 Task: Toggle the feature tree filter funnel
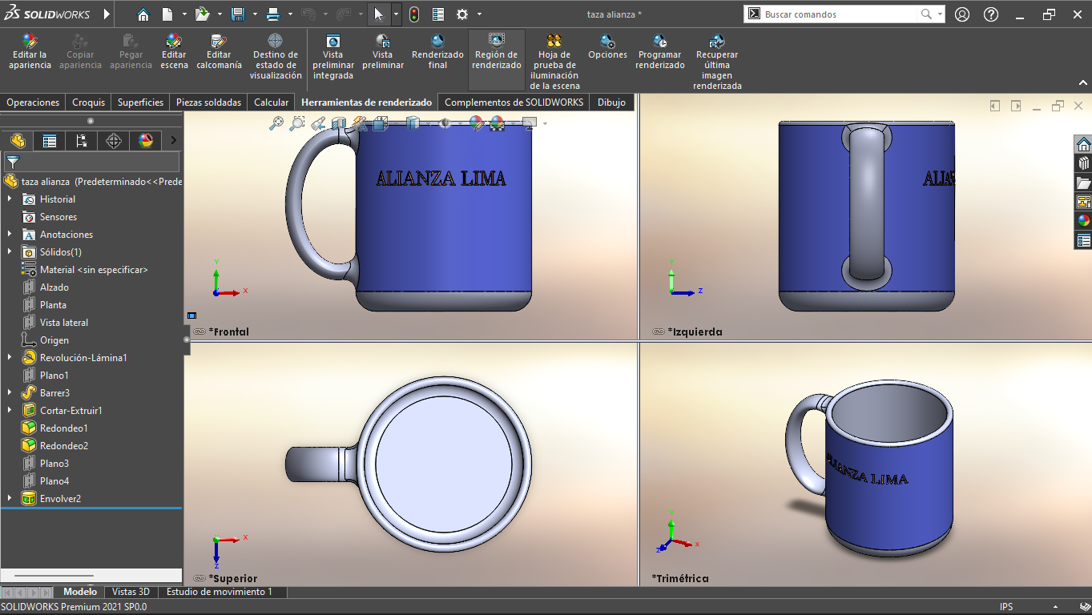point(13,162)
